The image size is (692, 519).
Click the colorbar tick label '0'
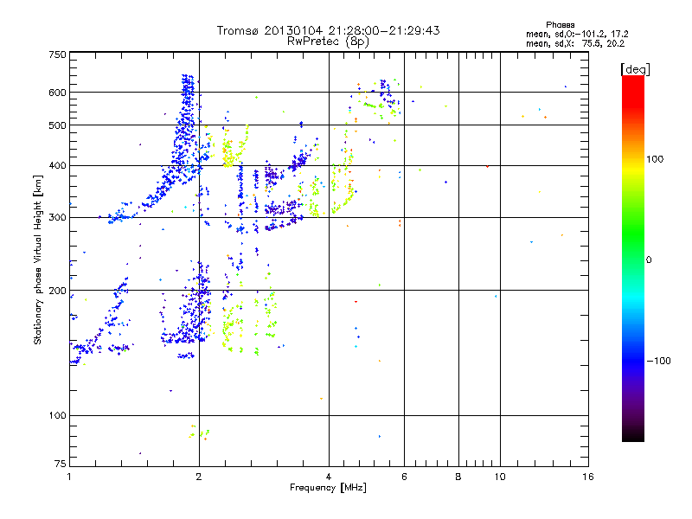tap(649, 260)
